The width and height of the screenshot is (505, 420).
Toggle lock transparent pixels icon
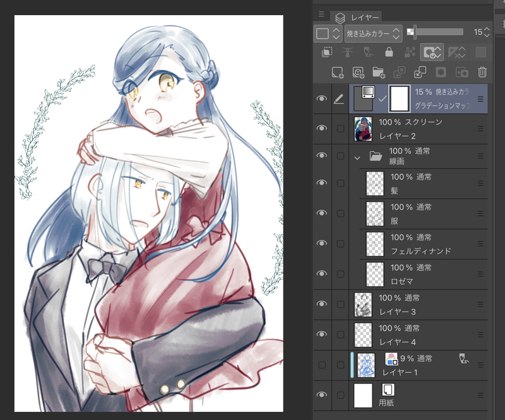click(410, 52)
